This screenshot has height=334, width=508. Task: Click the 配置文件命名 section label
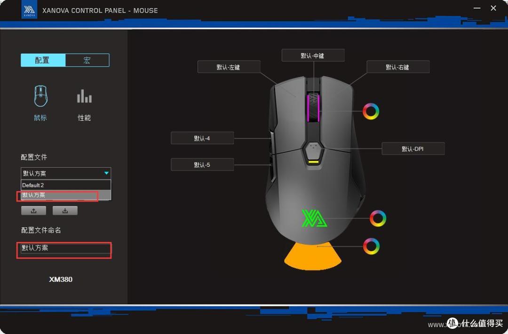[x=41, y=230]
